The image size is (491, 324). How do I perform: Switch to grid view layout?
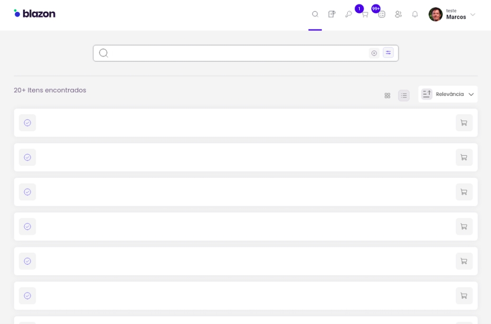click(x=387, y=95)
